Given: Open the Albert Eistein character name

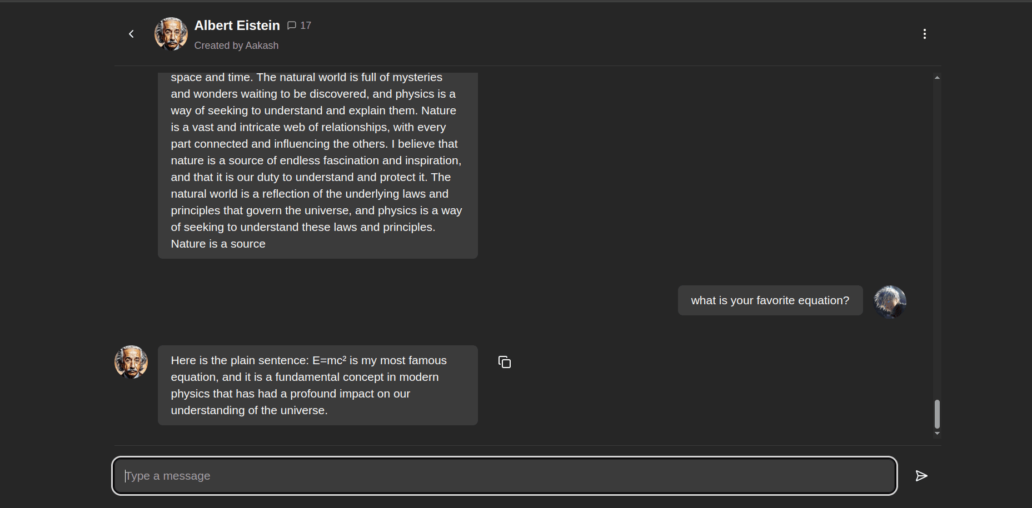Looking at the screenshot, I should tap(237, 26).
